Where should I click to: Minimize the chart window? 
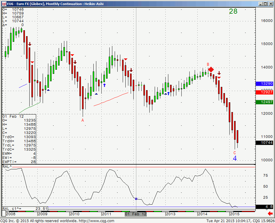click(x=261, y=4)
